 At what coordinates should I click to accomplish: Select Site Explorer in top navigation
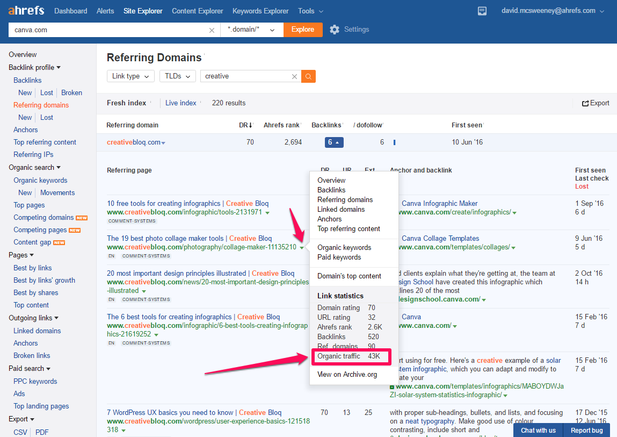pos(143,11)
